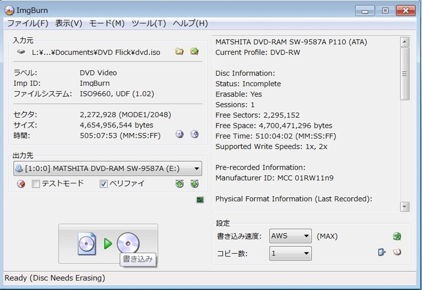Click the Physical Format Information (Last Recorded) line
Viewport: 422px width, 290px height.
(x=294, y=199)
